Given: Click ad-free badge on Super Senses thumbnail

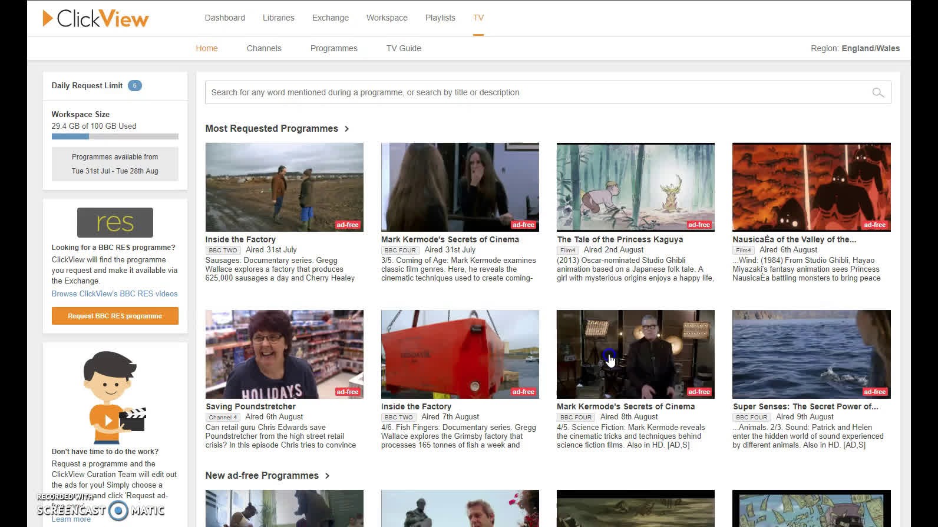Looking at the screenshot, I should (x=874, y=392).
